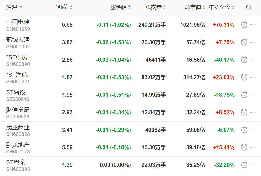The image size is (261, 176).
Task: Click the +76.31% year-to-date value
Action: [x=224, y=25]
